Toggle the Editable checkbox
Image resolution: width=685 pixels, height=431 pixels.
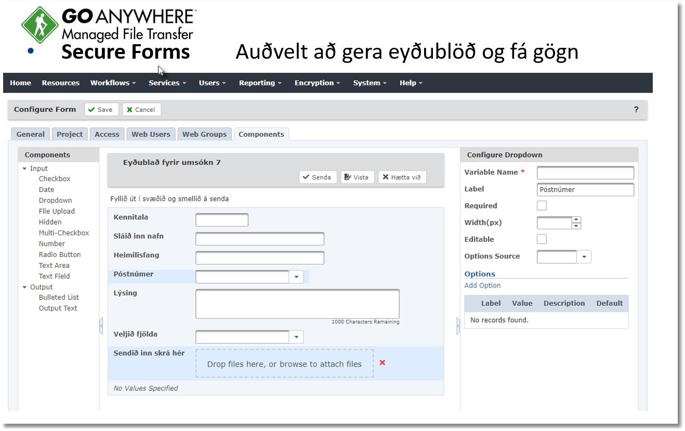tap(542, 239)
